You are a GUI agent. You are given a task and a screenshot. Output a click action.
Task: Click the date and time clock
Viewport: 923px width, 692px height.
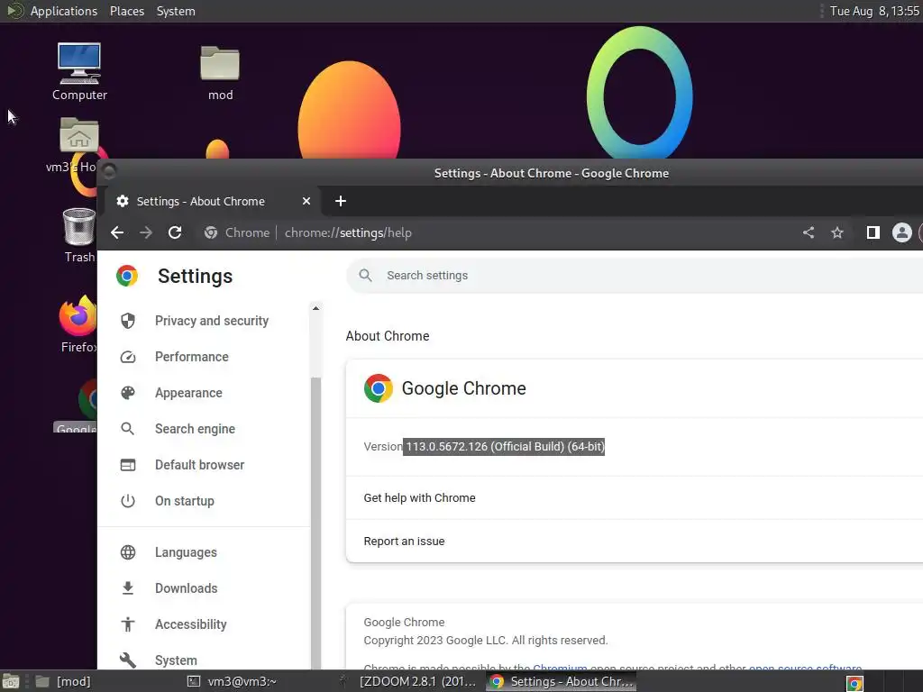click(874, 11)
